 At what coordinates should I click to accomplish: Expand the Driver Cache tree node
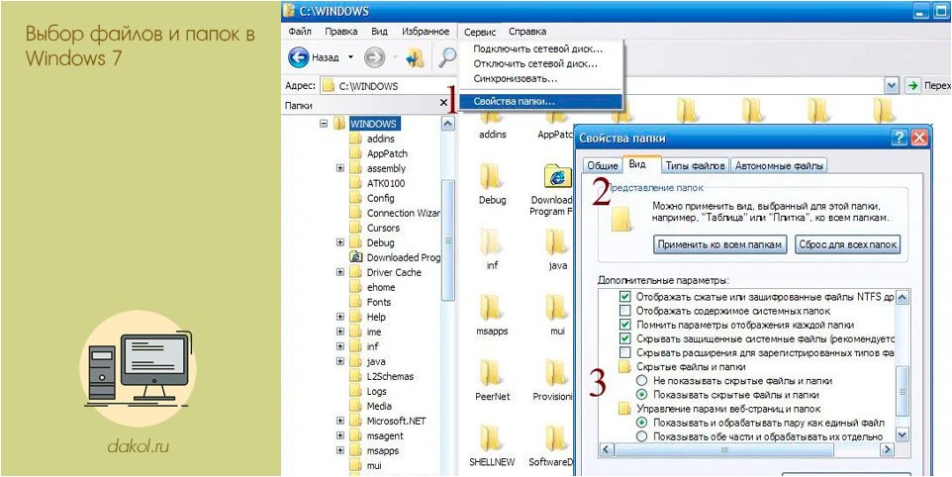pos(340,272)
